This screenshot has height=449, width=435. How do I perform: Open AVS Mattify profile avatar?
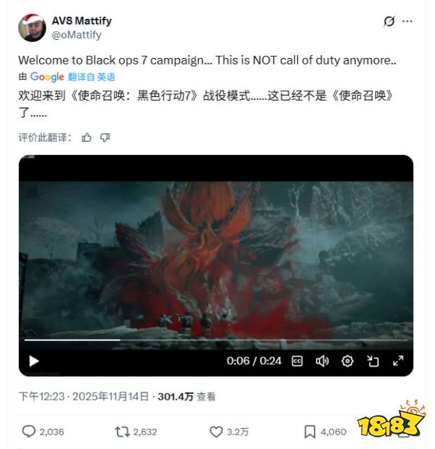pos(32,28)
